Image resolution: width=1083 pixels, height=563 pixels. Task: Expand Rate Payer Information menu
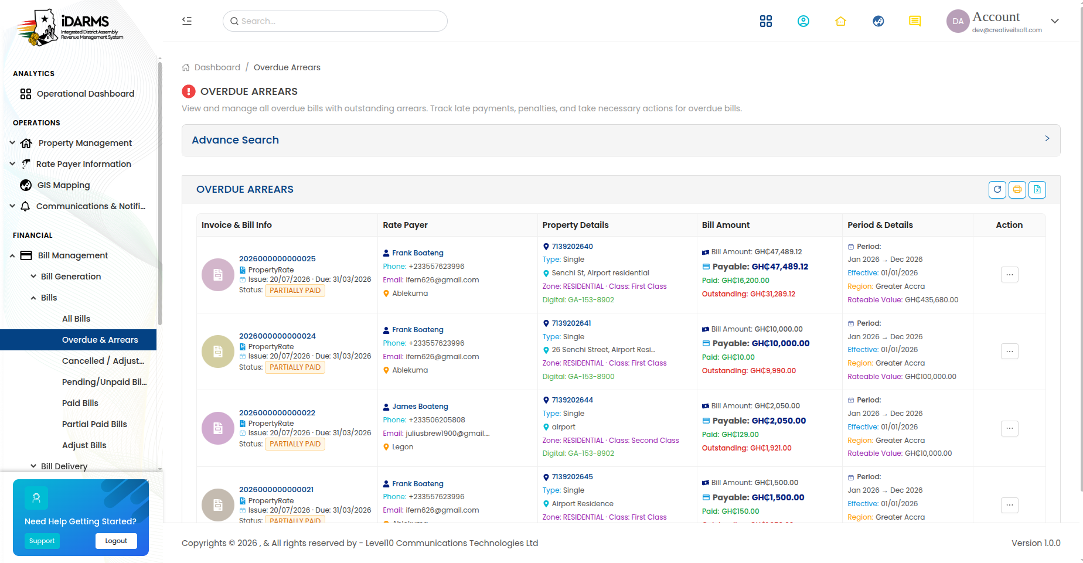pyautogui.click(x=79, y=164)
